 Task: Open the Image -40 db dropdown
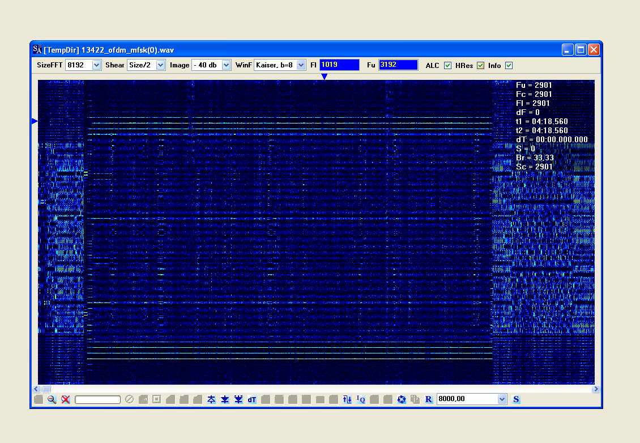[226, 65]
